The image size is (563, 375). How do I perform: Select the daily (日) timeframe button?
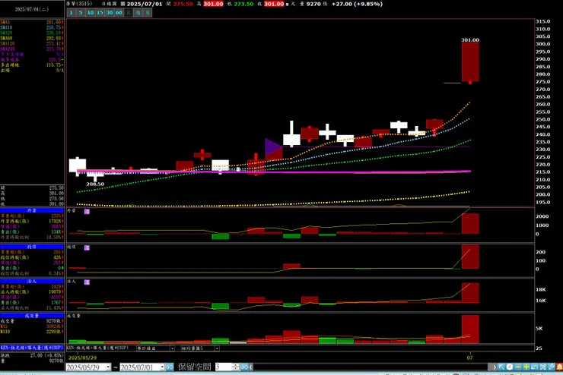click(129, 13)
